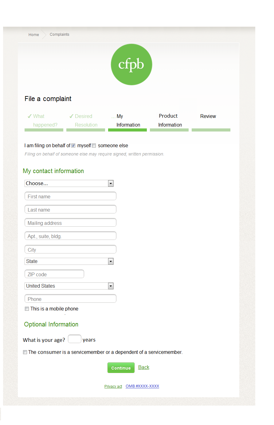This screenshot has height=425, width=274.
Task: Toggle 'This is a mobile phone' checkbox
Action: click(x=27, y=309)
